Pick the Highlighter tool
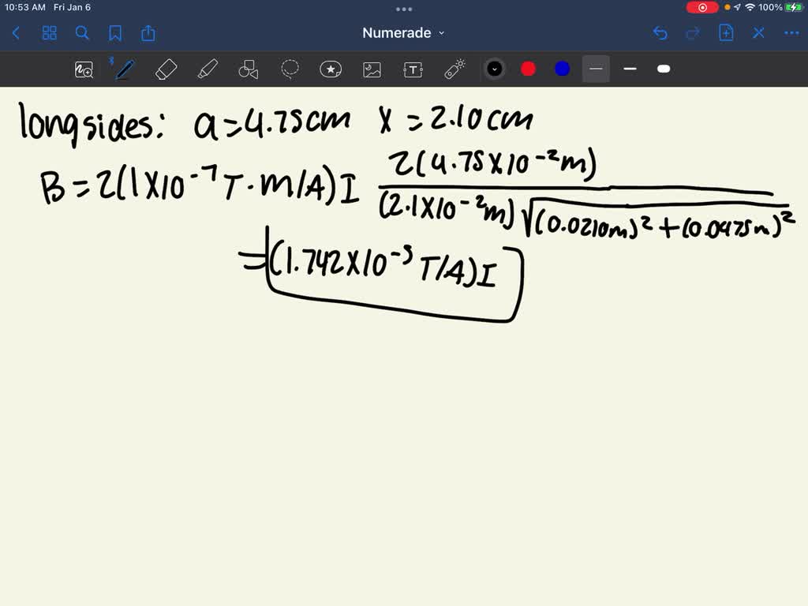808x606 pixels. click(208, 69)
